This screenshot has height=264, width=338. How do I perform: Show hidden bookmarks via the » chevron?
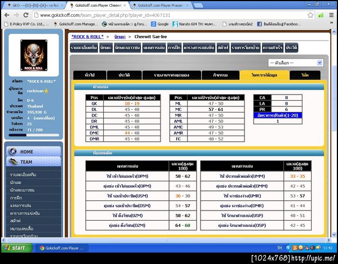[332, 23]
